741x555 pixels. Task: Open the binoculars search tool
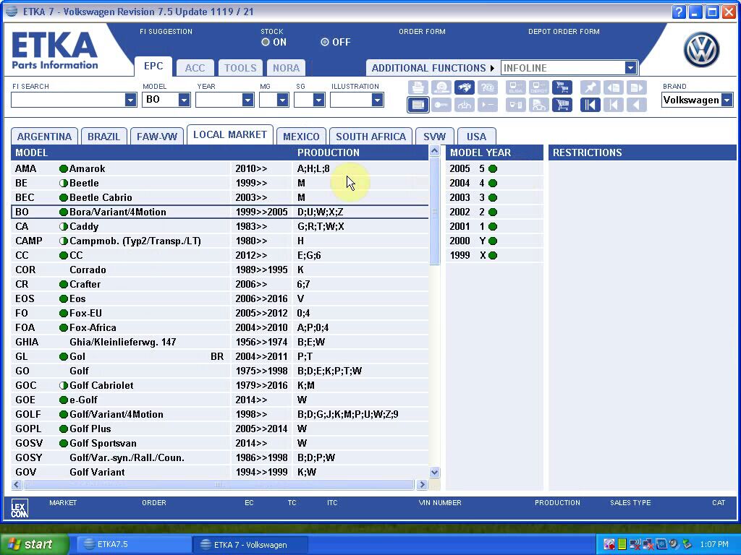464,87
